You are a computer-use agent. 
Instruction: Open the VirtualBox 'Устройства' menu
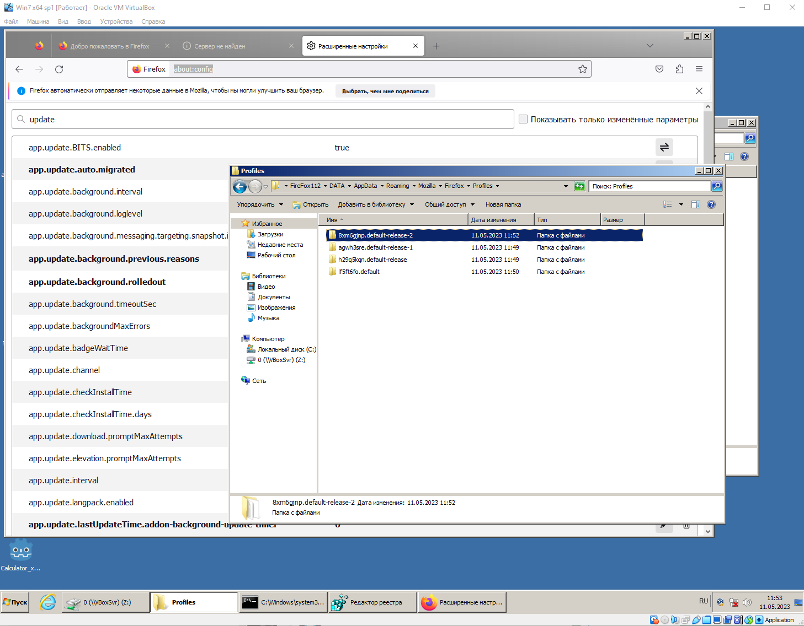(116, 21)
